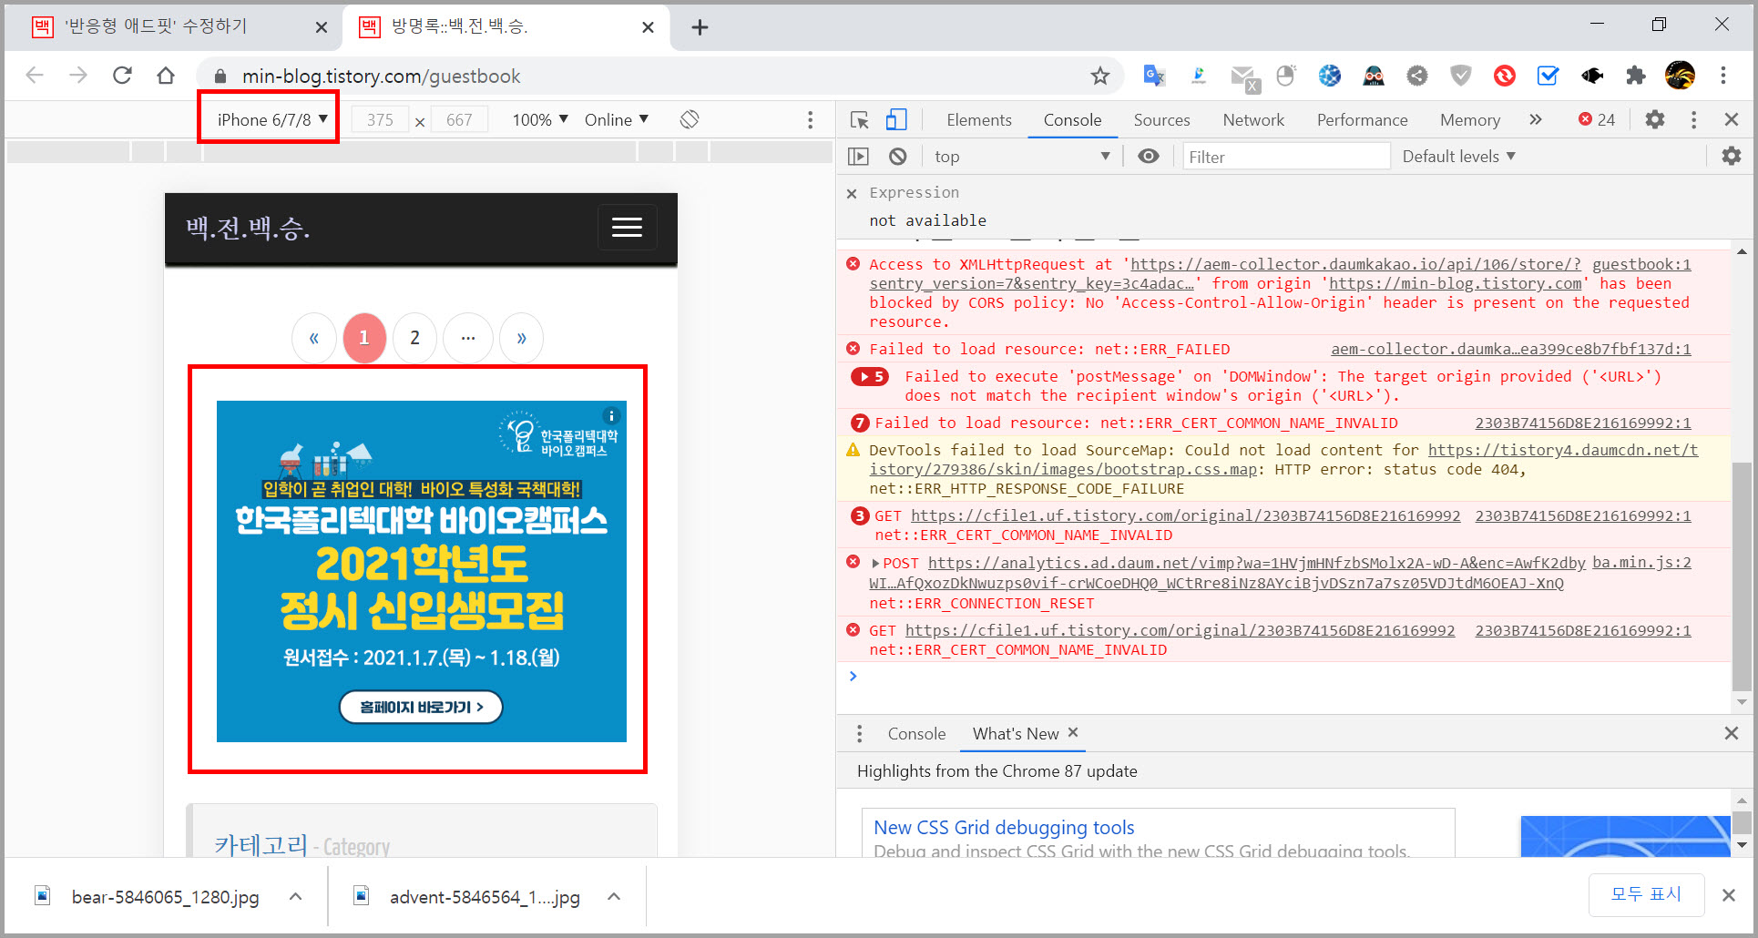
Task: Open the drawer menu dots
Action: click(859, 734)
